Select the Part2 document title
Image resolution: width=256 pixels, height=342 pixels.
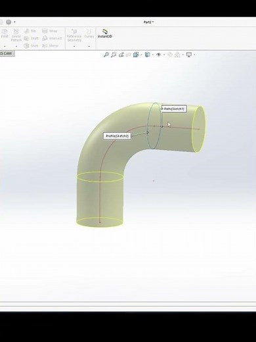coord(148,22)
